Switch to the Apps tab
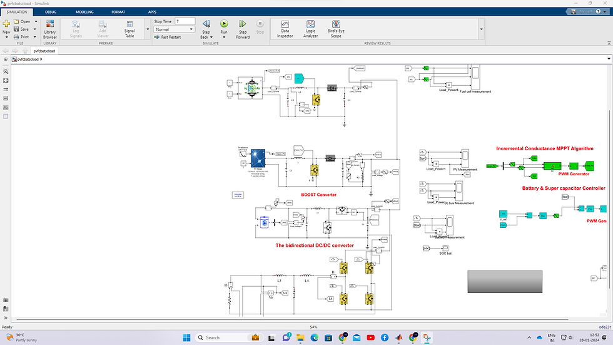This screenshot has height=345, width=613. (152, 12)
